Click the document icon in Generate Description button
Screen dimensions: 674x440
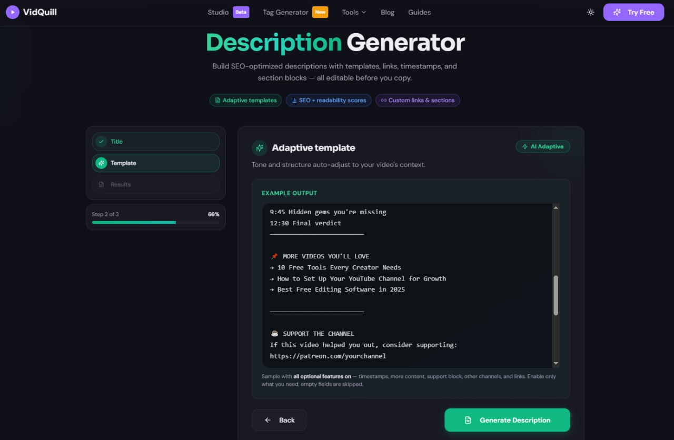[x=468, y=420]
